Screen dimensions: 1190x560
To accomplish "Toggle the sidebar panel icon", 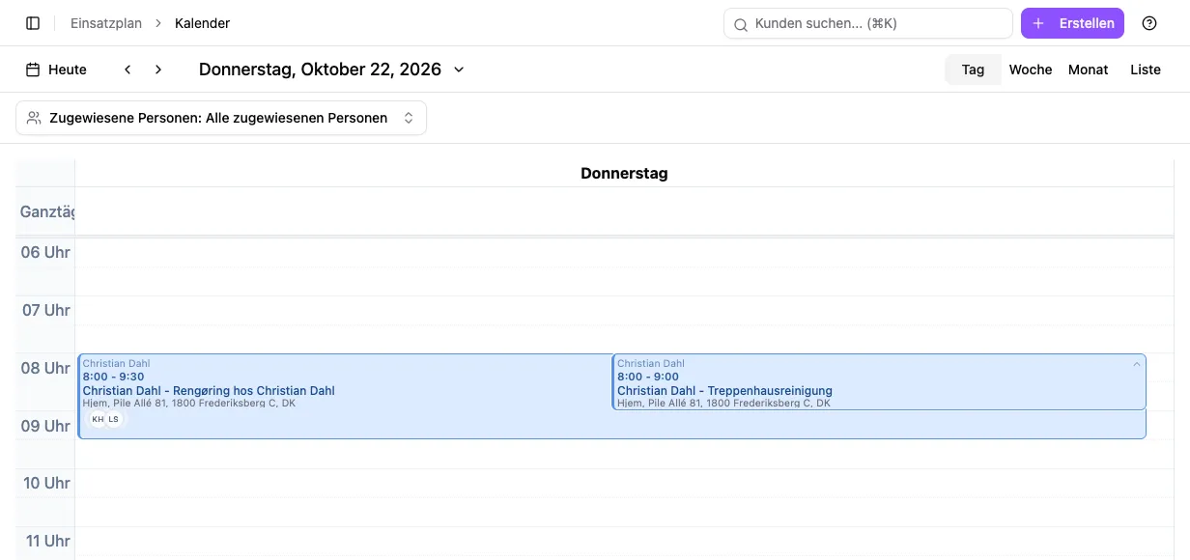I will click(x=33, y=23).
